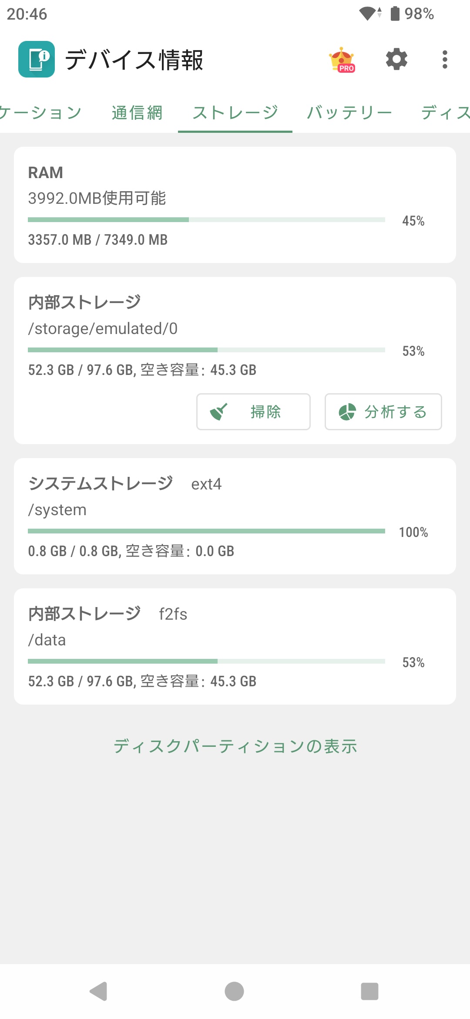Select the ストレージ tab

point(235,113)
